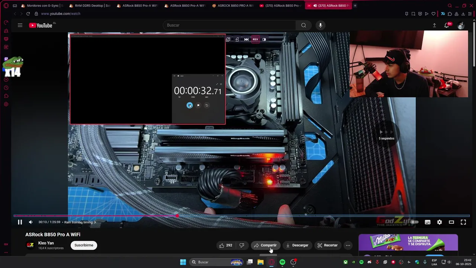Switch to first ASRock B850 Pro-A WiFi tab
Viewport: 476px width, 268px height.
coord(137,6)
